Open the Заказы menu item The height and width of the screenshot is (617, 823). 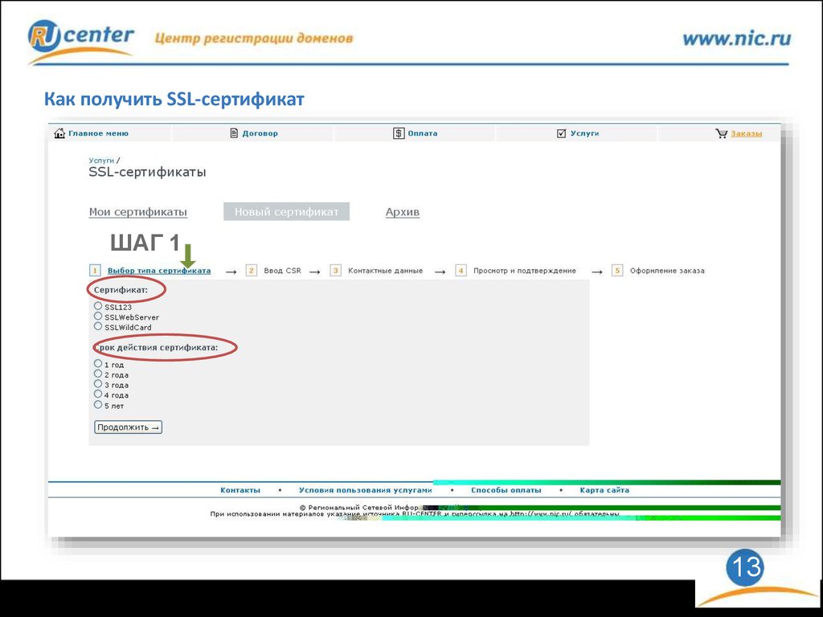coord(747,133)
